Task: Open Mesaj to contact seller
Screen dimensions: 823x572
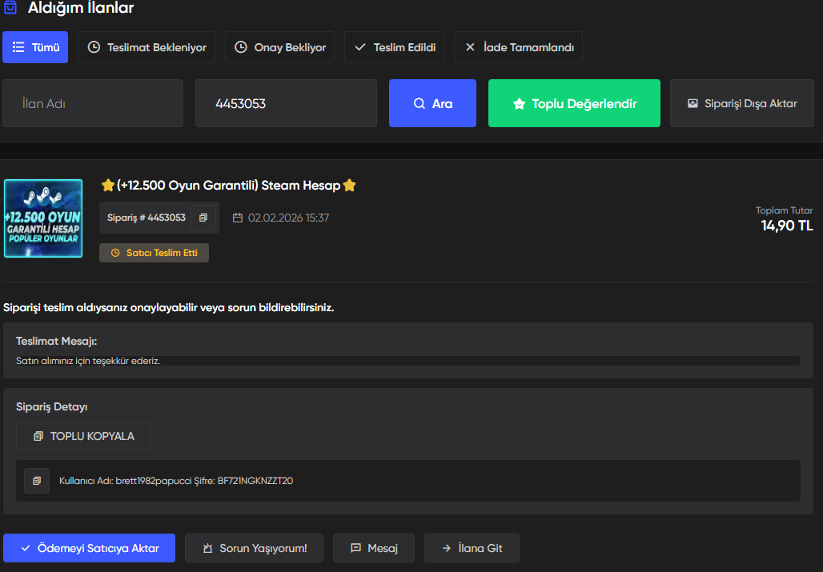Action: (x=374, y=548)
